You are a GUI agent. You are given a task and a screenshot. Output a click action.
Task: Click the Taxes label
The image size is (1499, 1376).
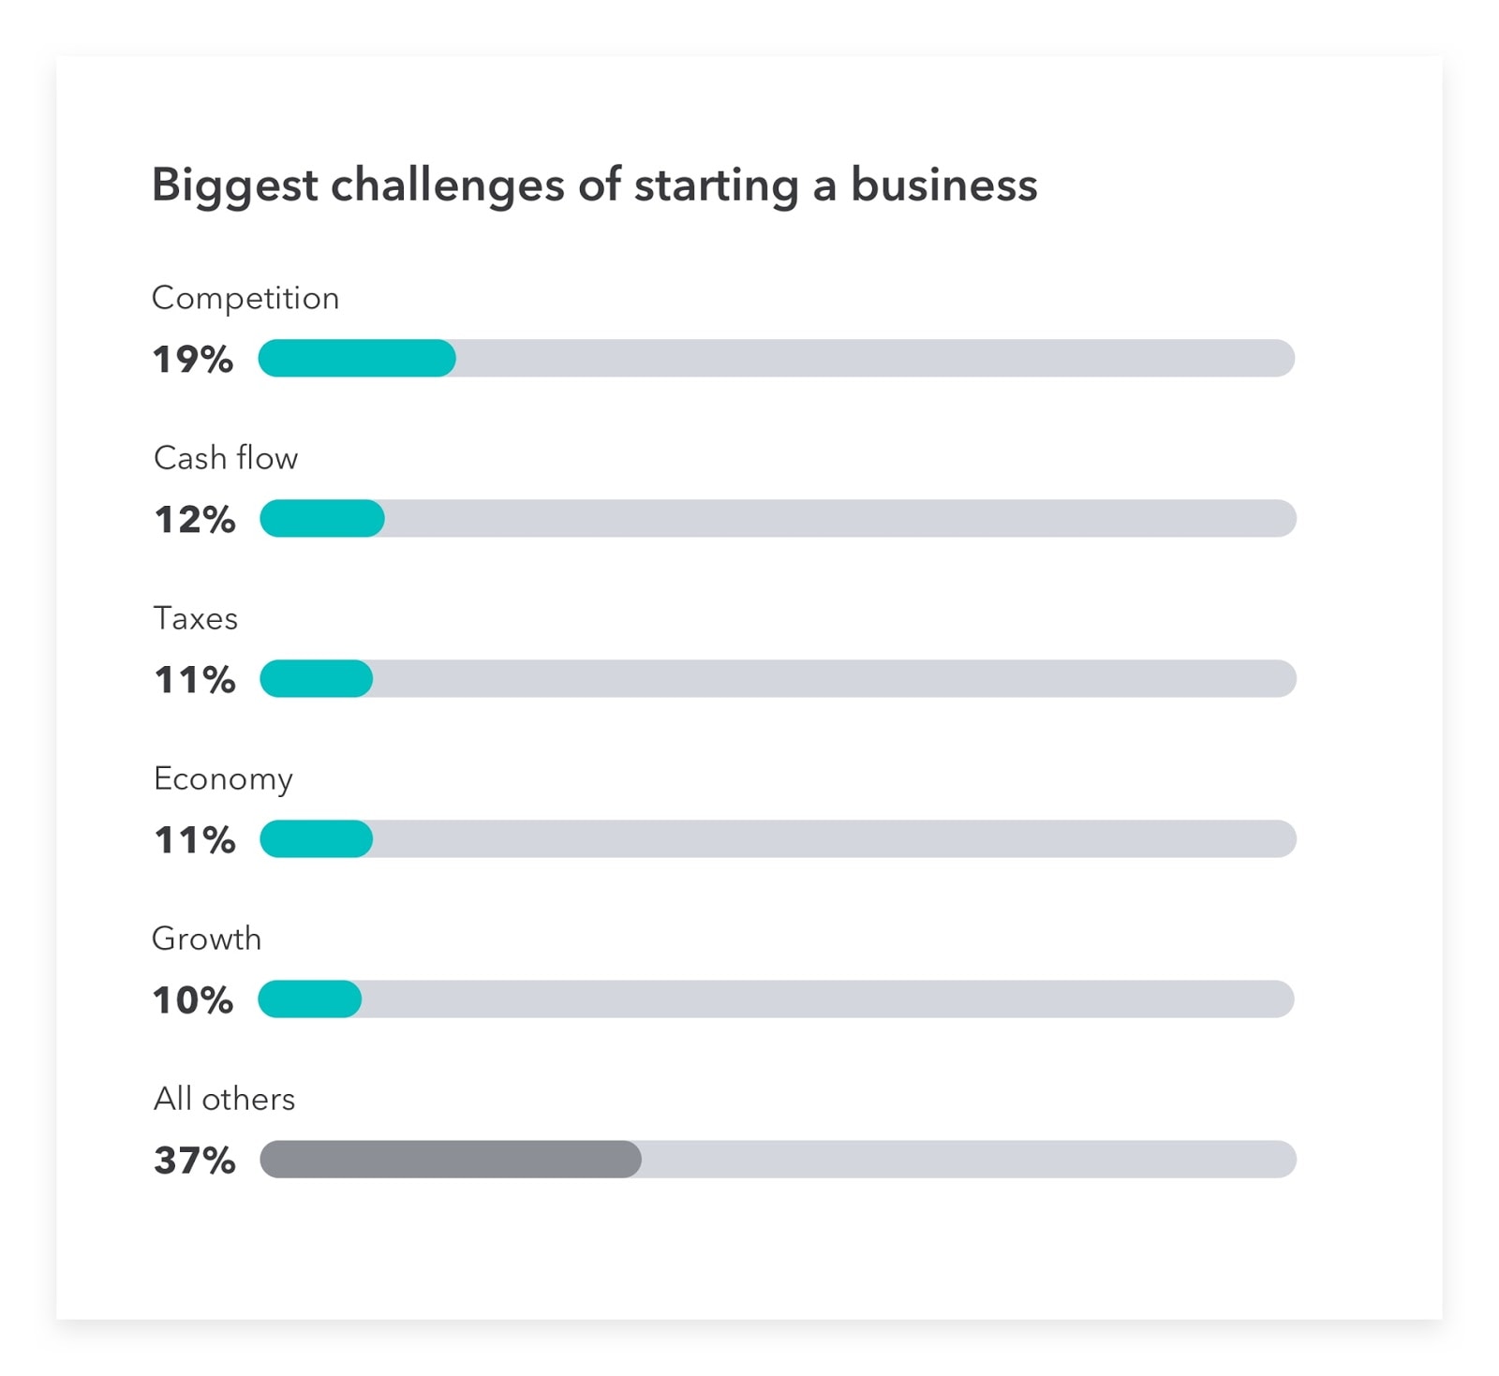(196, 618)
